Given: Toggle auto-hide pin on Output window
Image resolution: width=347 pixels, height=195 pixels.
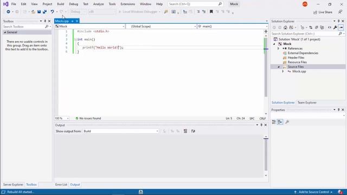Looking at the screenshot, I should click(x=261, y=125).
